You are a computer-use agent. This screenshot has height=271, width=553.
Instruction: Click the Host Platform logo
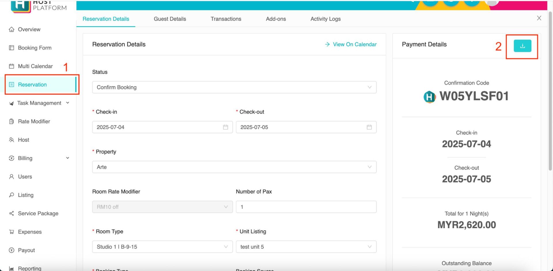[x=39, y=6]
